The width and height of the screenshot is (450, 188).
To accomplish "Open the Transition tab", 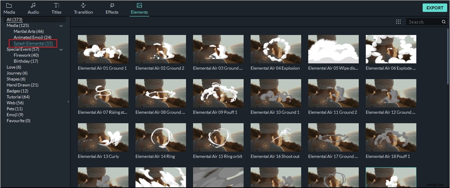I will [x=83, y=9].
